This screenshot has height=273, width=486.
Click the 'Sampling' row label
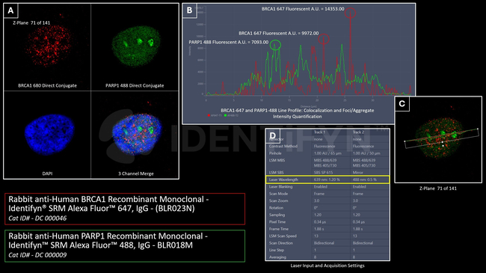[277, 215]
